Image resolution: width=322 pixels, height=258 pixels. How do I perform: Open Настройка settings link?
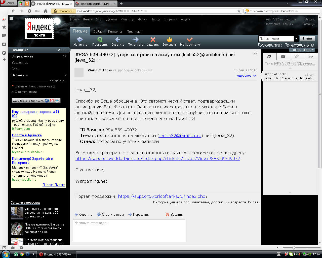pyautogui.click(x=272, y=24)
